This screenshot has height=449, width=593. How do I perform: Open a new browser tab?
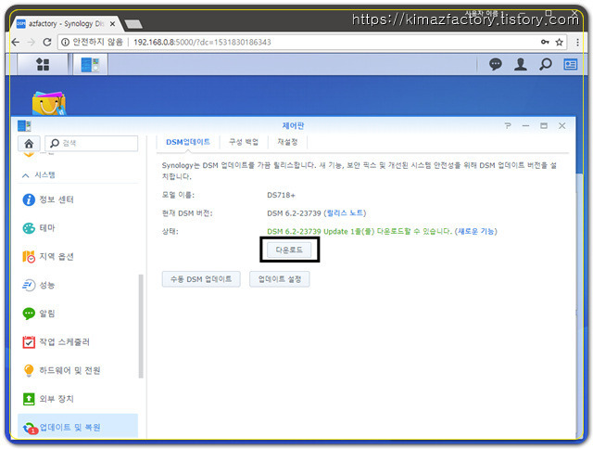pyautogui.click(x=133, y=24)
